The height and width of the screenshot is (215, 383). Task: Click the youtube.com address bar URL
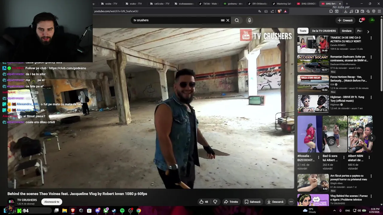116,11
